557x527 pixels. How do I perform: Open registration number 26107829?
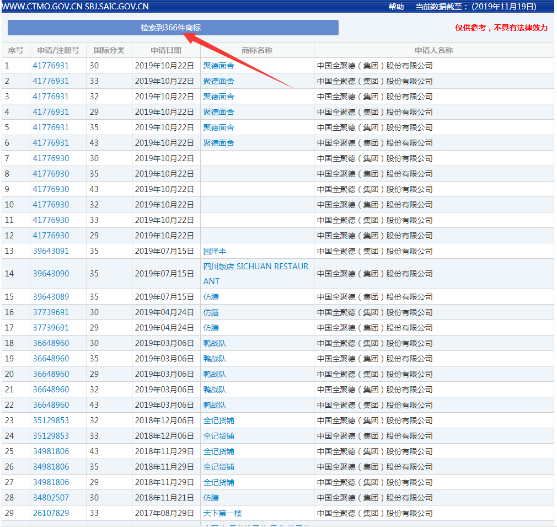click(51, 514)
